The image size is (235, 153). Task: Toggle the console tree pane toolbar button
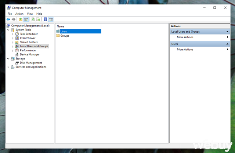pos(26,19)
